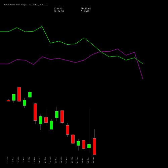
Task: Select the close value C: 0.10
Action: tap(58, 9)
